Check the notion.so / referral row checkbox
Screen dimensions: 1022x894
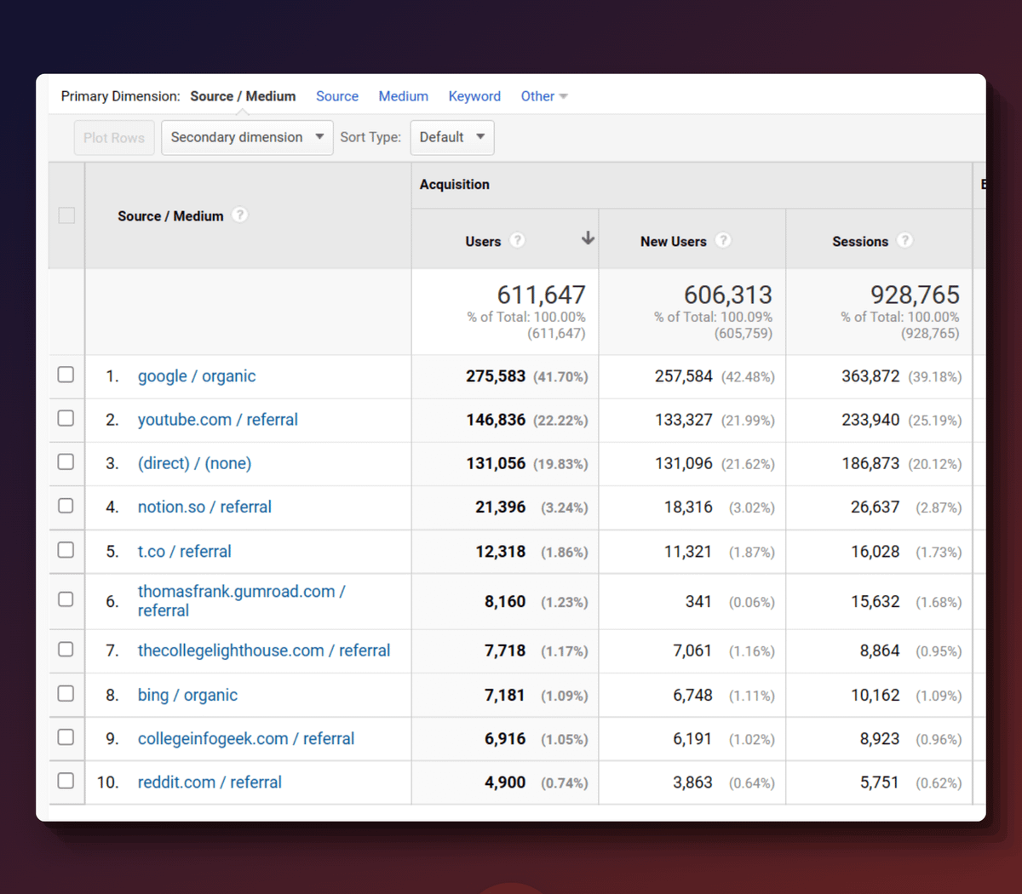[x=66, y=506]
